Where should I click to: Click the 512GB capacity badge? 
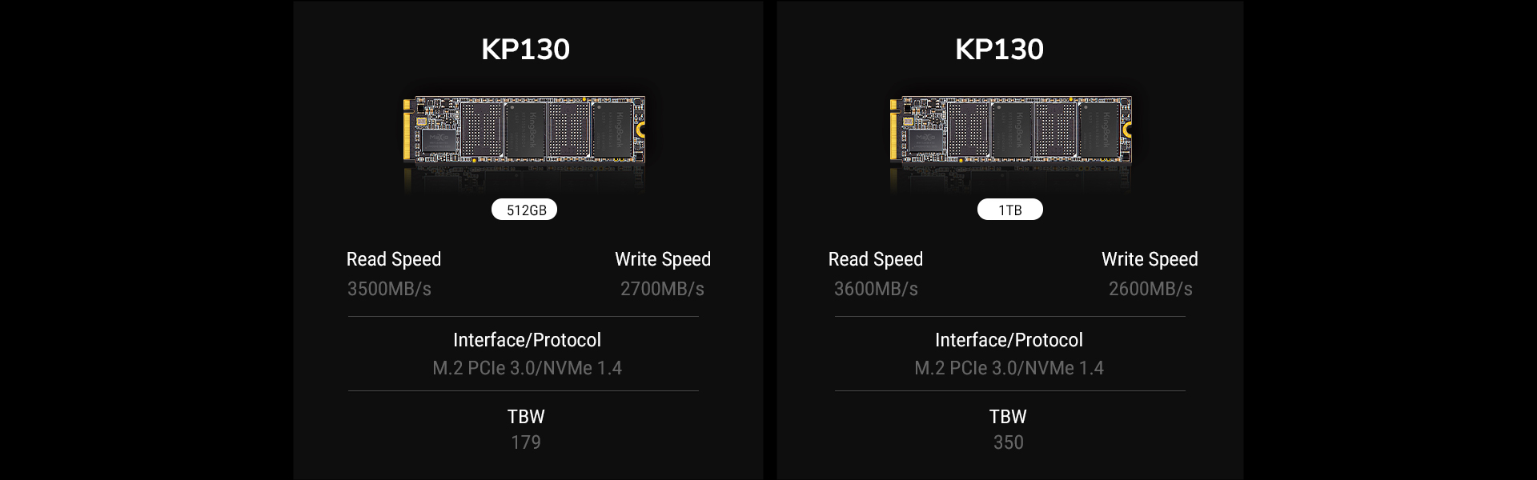pos(524,210)
